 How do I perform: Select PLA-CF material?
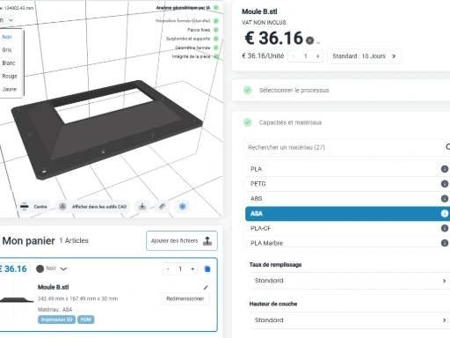pyautogui.click(x=346, y=228)
